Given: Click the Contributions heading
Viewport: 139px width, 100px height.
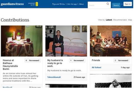Looking at the screenshot, I should [15, 20].
